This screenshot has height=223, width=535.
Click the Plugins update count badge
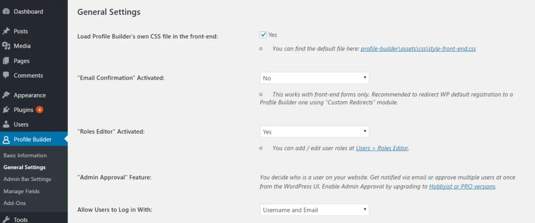39,110
